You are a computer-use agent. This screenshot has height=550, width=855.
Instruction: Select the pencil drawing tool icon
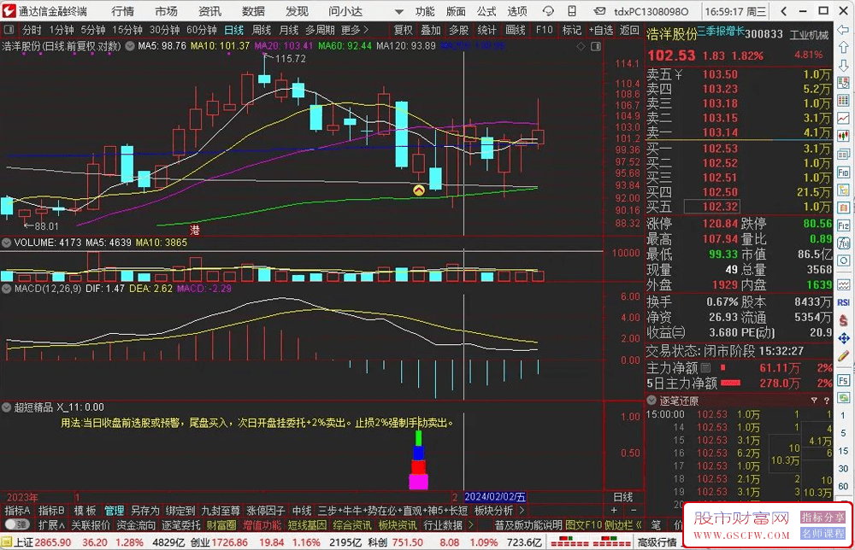[x=844, y=356]
